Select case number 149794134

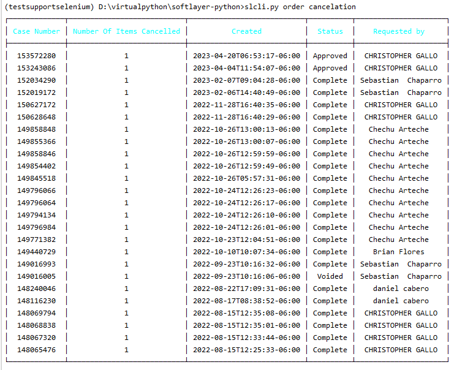pyautogui.click(x=36, y=215)
